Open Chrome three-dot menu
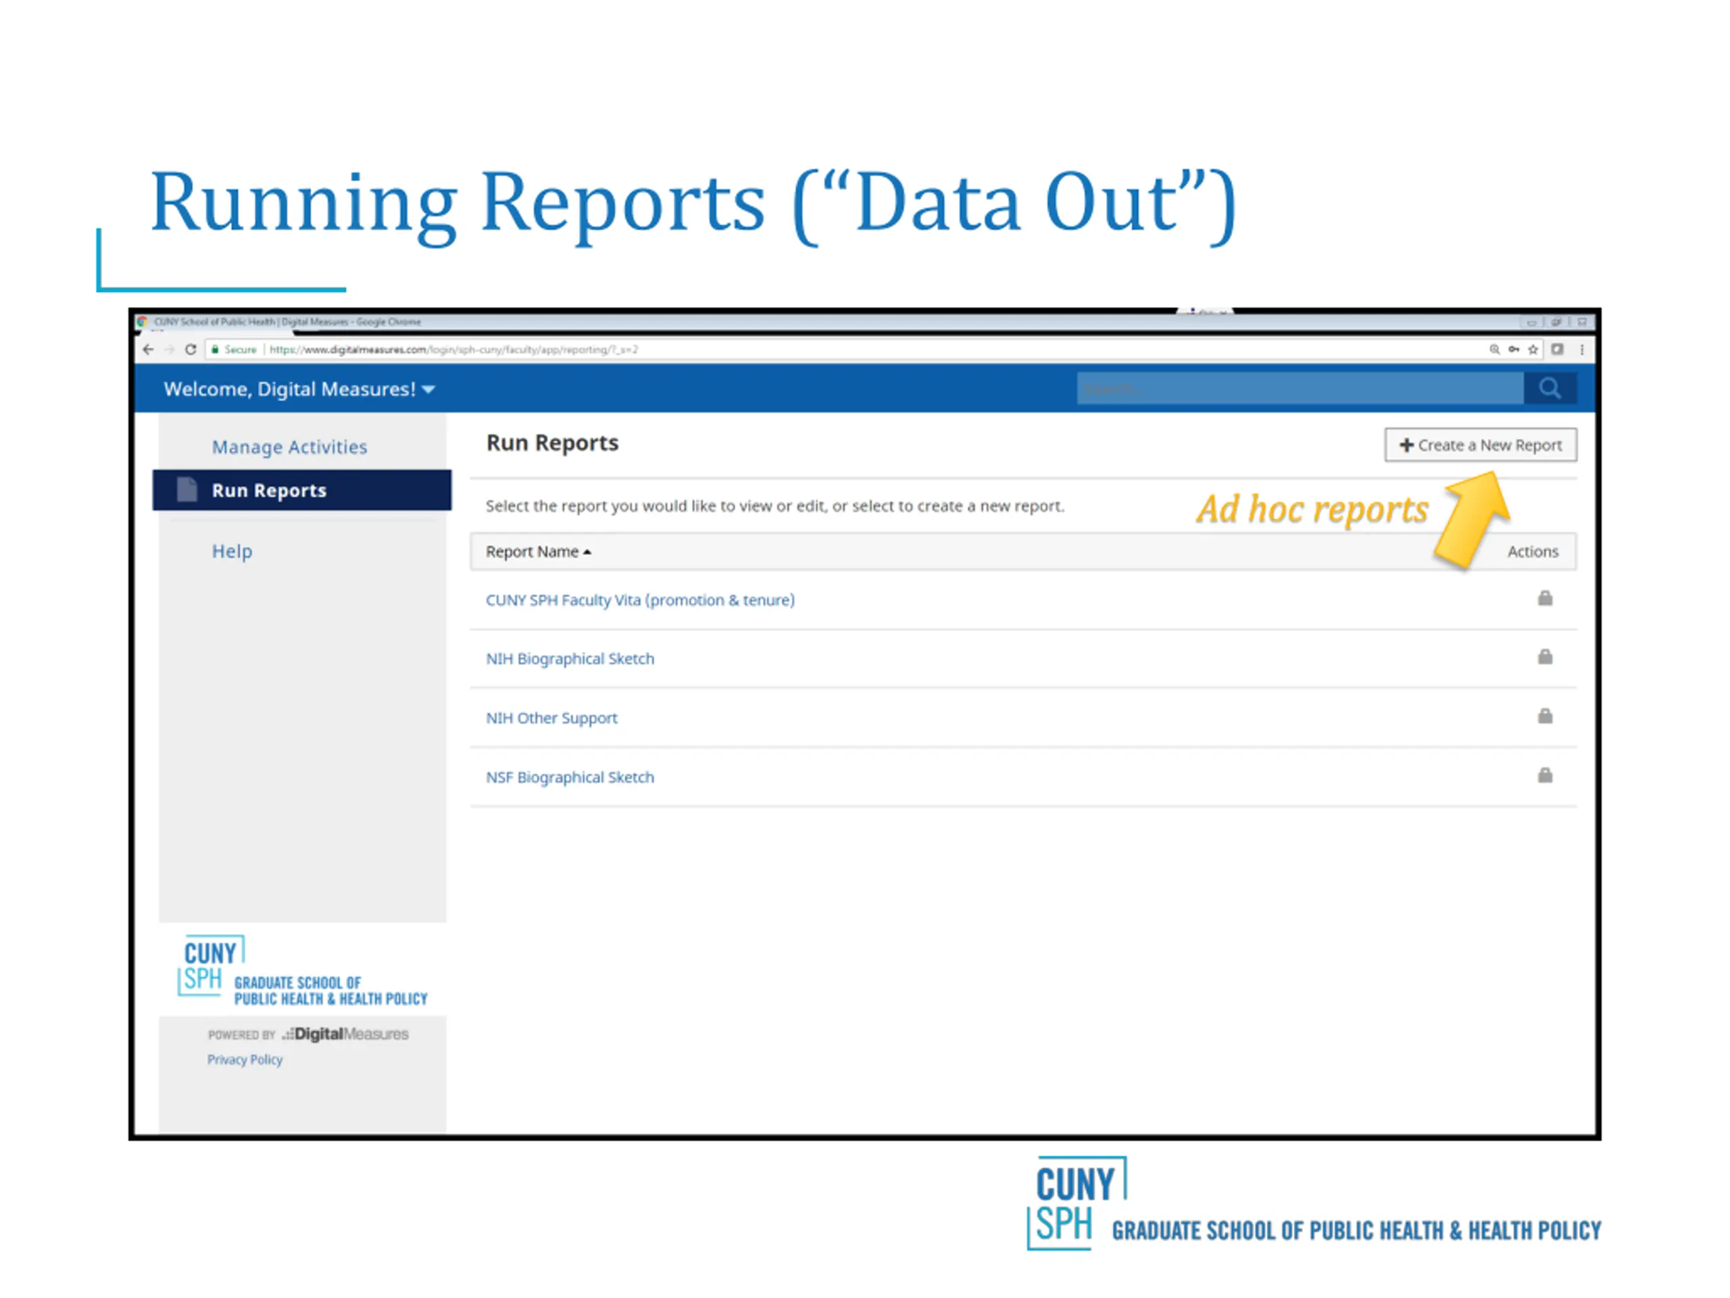The width and height of the screenshot is (1730, 1298). [x=1581, y=350]
